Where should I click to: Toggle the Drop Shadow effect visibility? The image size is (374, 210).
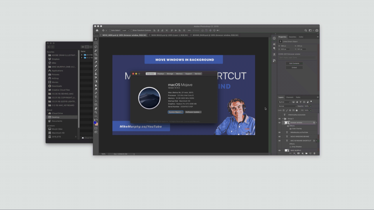pos(290,147)
